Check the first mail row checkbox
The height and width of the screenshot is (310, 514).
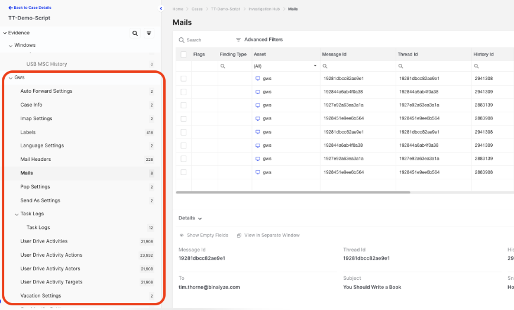(183, 79)
